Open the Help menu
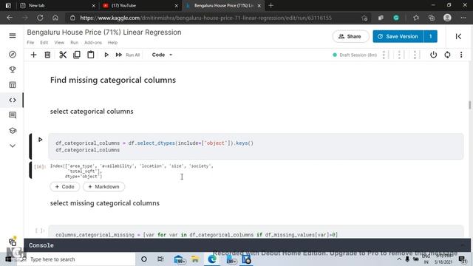Screen dimensions: 473x266 (112, 43)
